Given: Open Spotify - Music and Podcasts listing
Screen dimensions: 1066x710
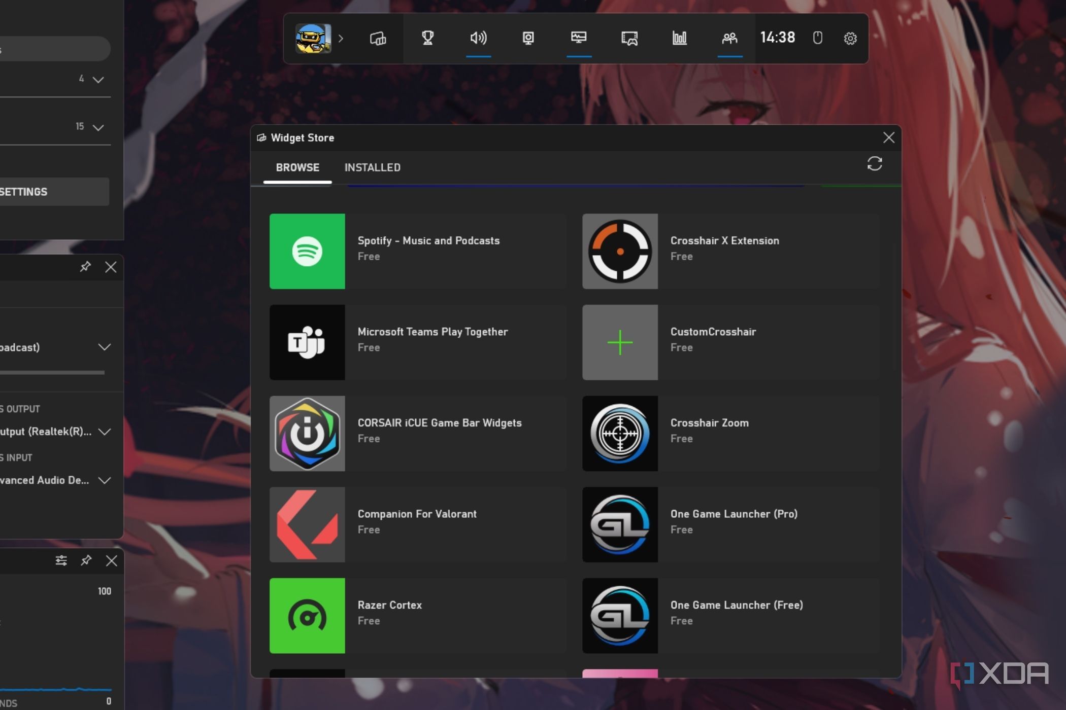Looking at the screenshot, I should pos(418,252).
